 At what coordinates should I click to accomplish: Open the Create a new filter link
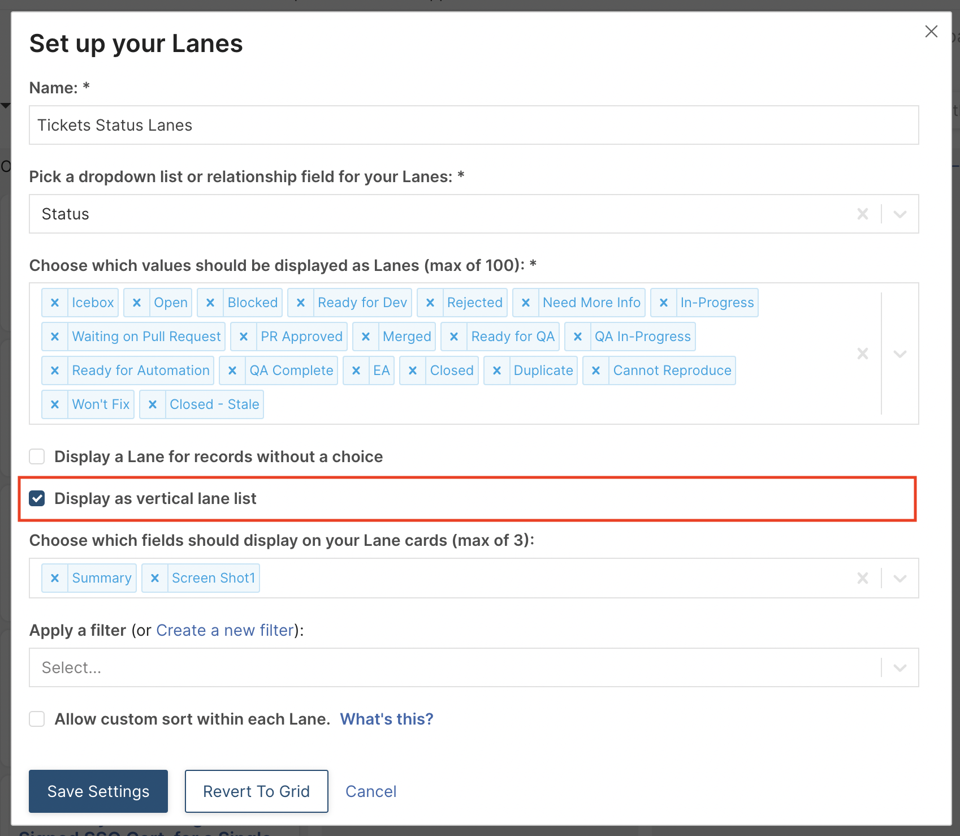click(x=225, y=630)
